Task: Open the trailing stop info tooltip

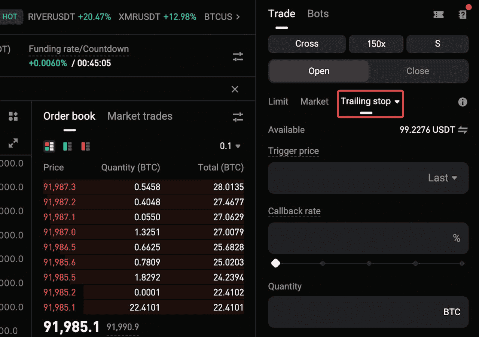Action: click(463, 102)
